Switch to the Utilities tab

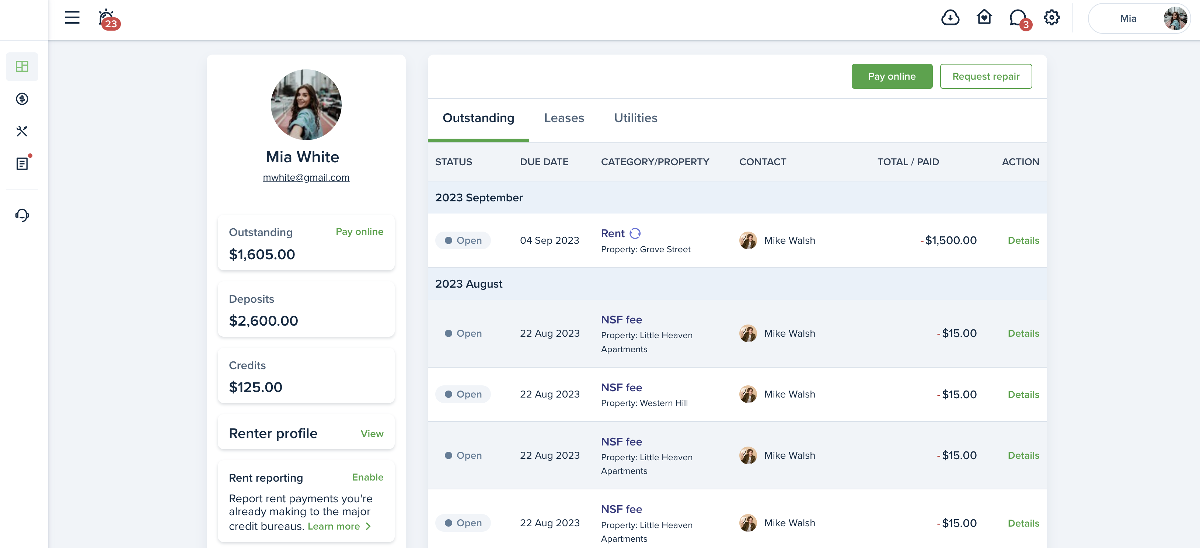[635, 118]
